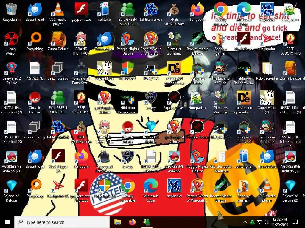Screen dimensions: 305x228
Task: Select the REL-decrypter - Shortcut icon
Action: point(220,161)
